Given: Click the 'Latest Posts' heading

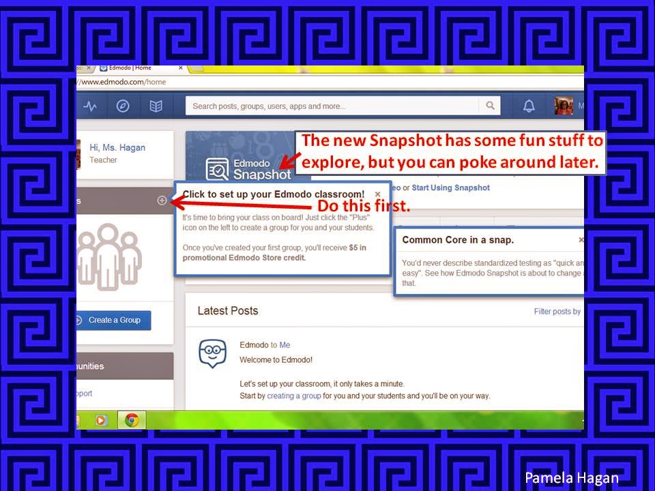Looking at the screenshot, I should point(228,311).
